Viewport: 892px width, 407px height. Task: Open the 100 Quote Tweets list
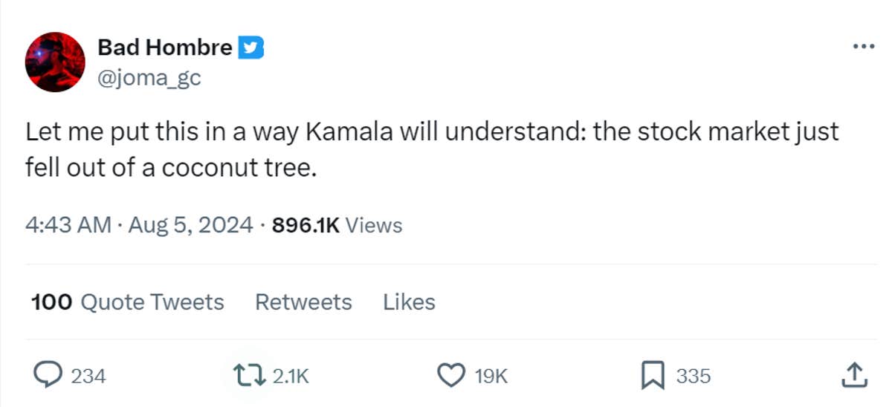click(x=127, y=302)
